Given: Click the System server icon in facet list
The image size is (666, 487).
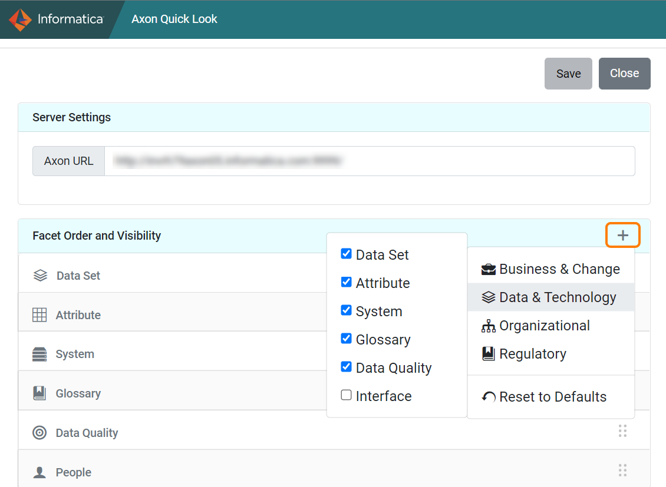Looking at the screenshot, I should pos(39,354).
